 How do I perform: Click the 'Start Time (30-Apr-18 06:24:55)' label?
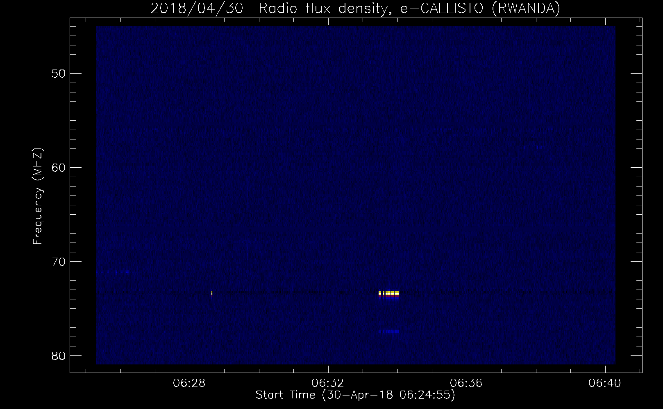tap(355, 395)
